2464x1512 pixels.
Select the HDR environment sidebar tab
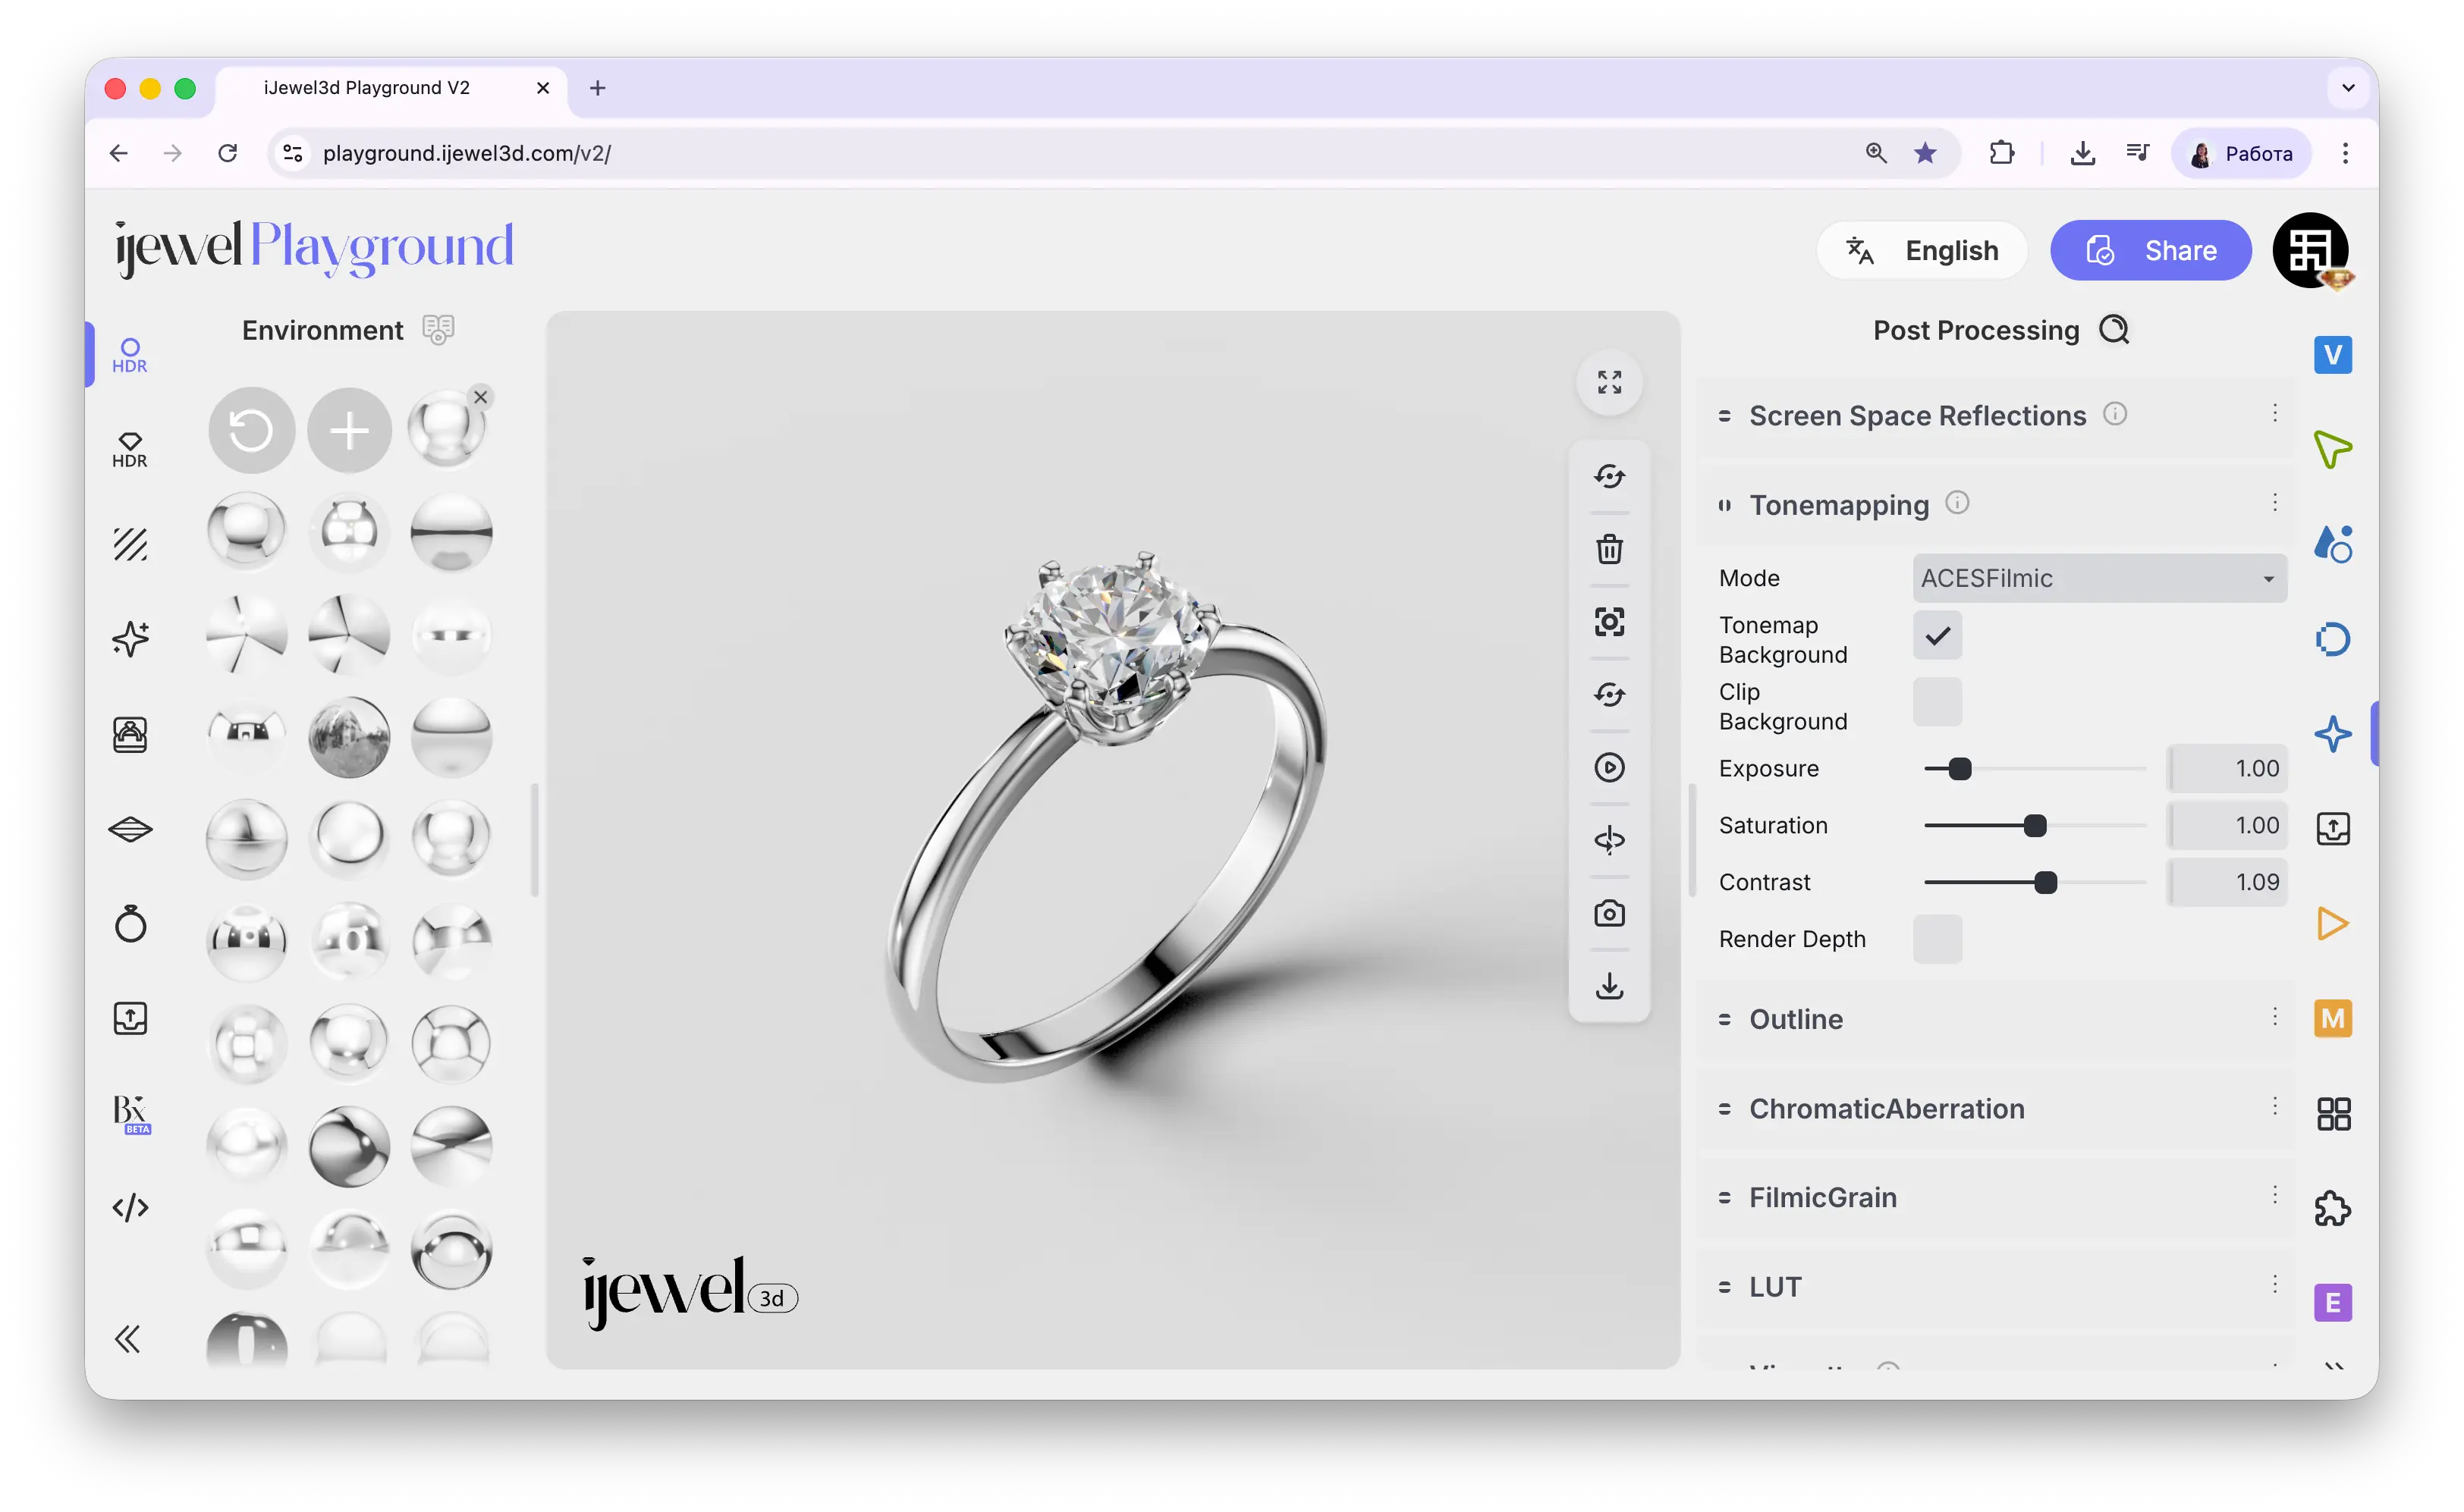(x=129, y=354)
